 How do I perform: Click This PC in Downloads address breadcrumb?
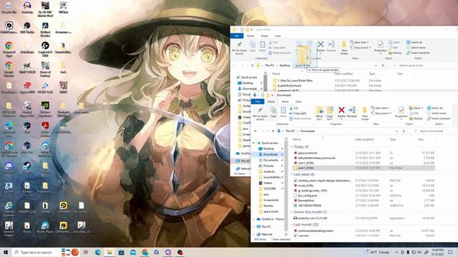tap(291, 131)
